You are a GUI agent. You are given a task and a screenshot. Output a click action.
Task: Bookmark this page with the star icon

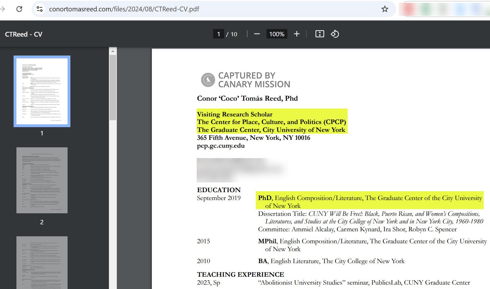(385, 9)
